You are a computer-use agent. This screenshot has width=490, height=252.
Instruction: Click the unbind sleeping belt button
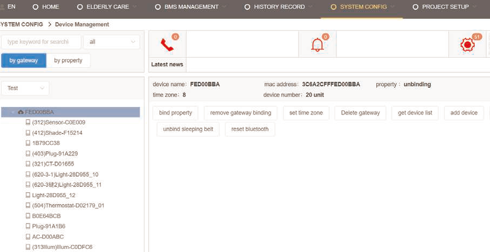[188, 129]
